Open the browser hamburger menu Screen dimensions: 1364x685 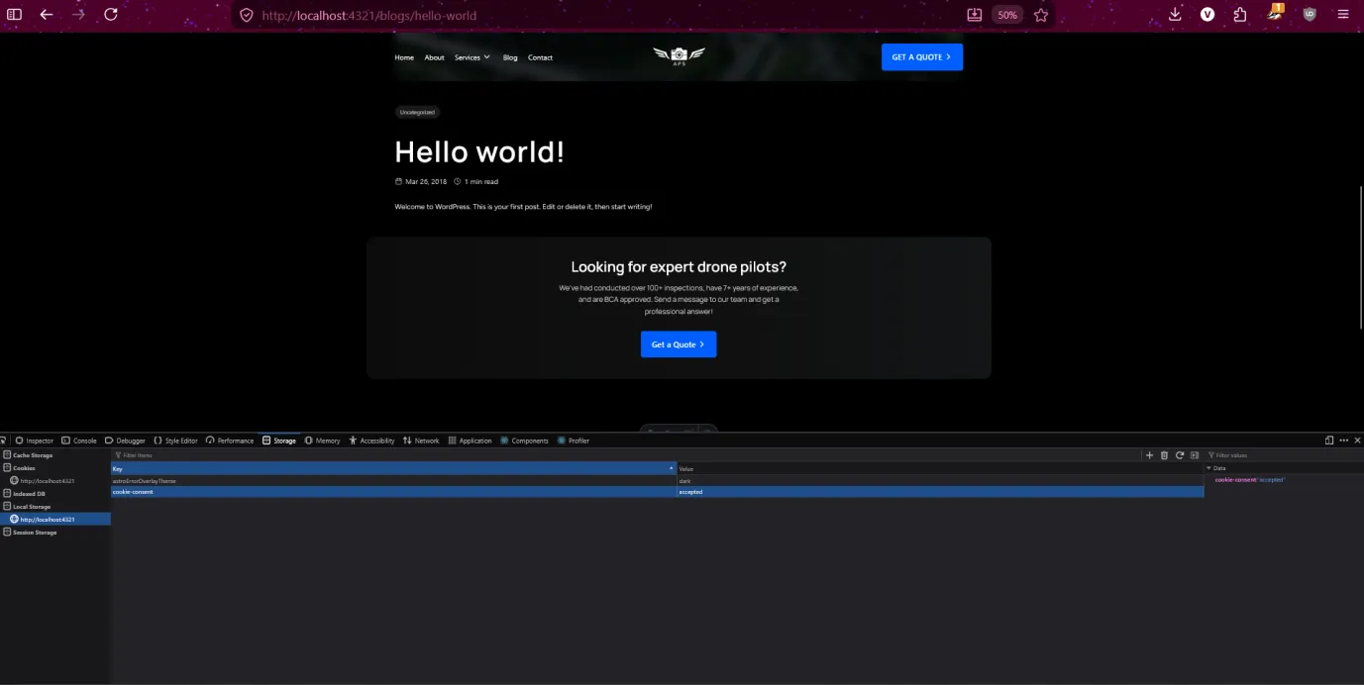1343,15
